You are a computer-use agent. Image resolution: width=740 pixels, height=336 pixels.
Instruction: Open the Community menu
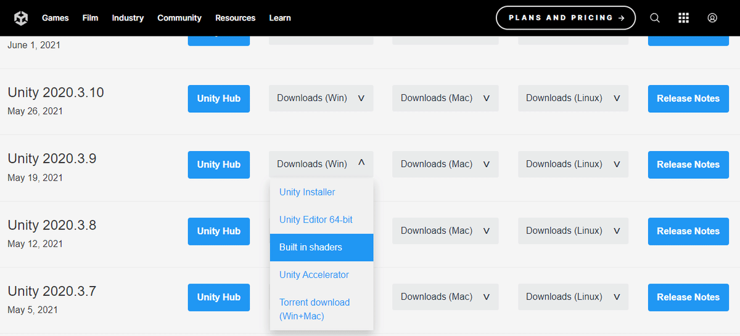click(179, 18)
